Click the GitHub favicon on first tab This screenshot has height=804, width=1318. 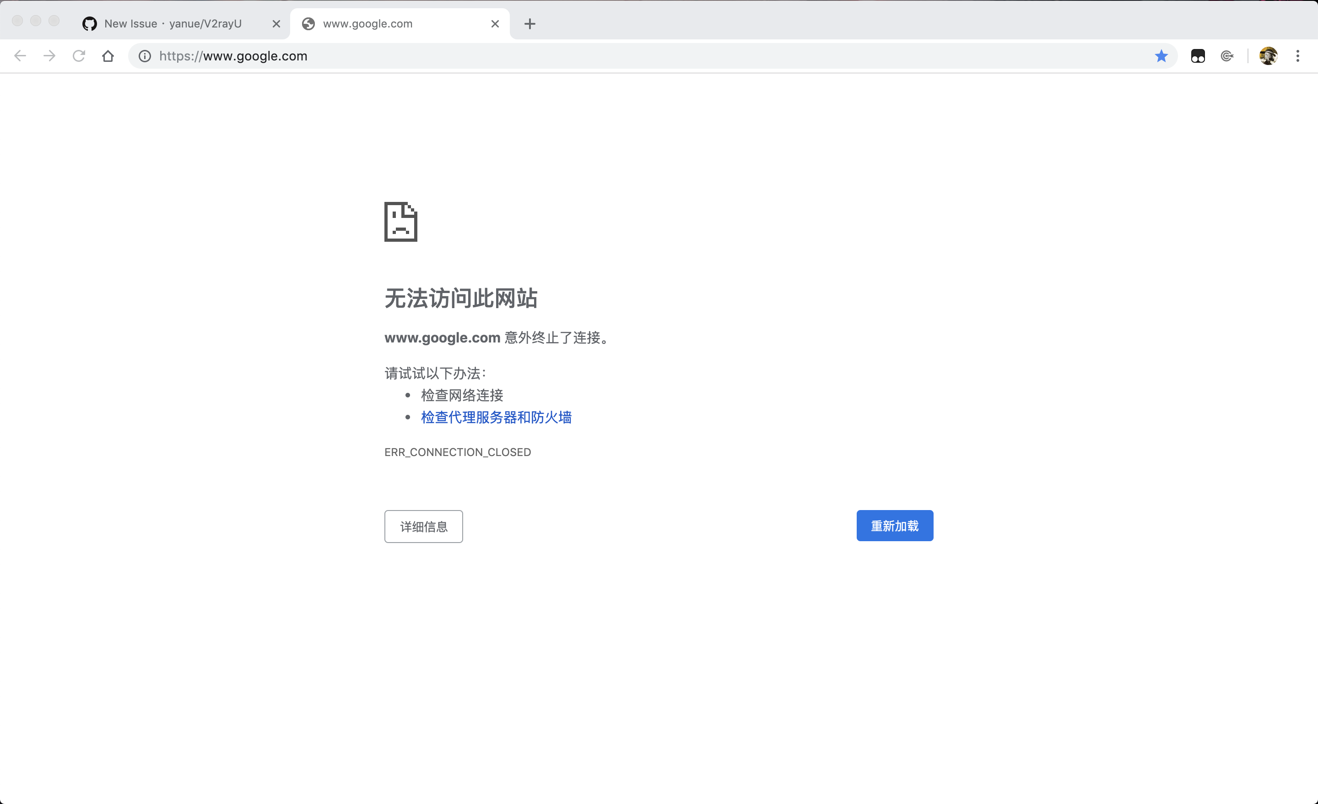(89, 23)
